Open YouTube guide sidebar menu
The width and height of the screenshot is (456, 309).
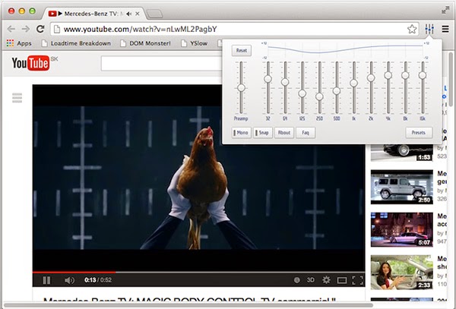point(17,98)
